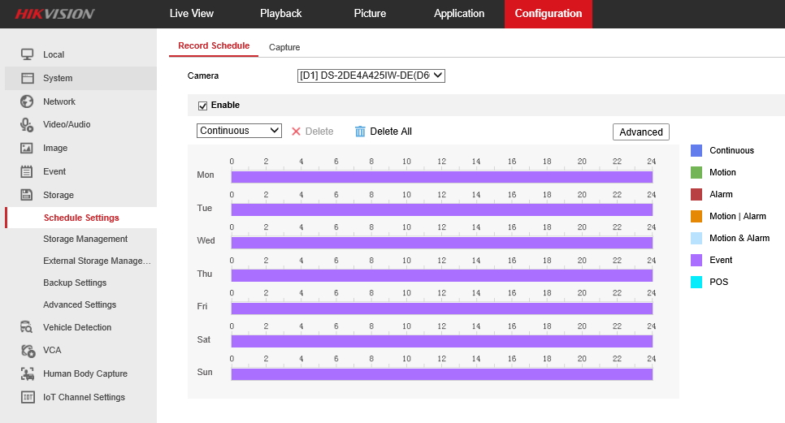The height and width of the screenshot is (423, 785).
Task: Click the Network globe icon in sidebar
Action: [27, 101]
